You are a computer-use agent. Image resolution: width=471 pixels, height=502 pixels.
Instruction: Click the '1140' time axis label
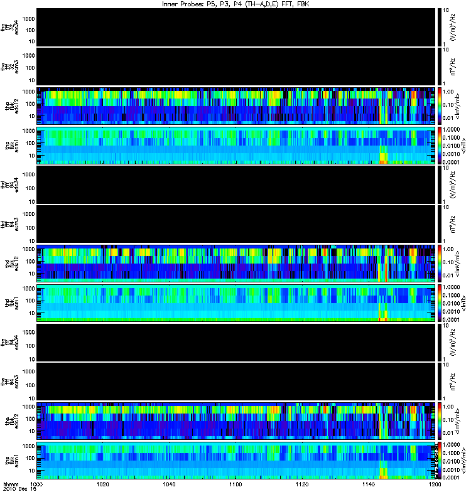tap(369, 484)
